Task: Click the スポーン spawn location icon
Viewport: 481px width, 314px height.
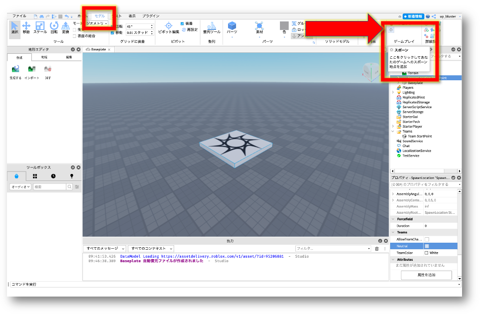Action: coord(391,30)
